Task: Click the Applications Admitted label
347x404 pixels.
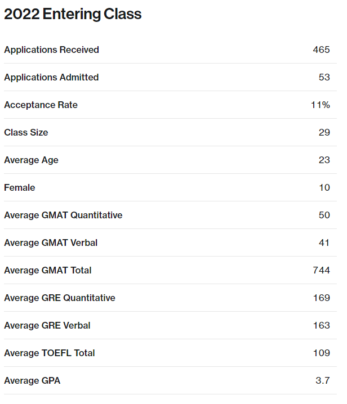Action: click(51, 77)
